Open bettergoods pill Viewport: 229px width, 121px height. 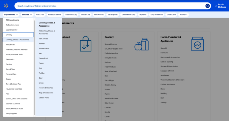[113, 15]
